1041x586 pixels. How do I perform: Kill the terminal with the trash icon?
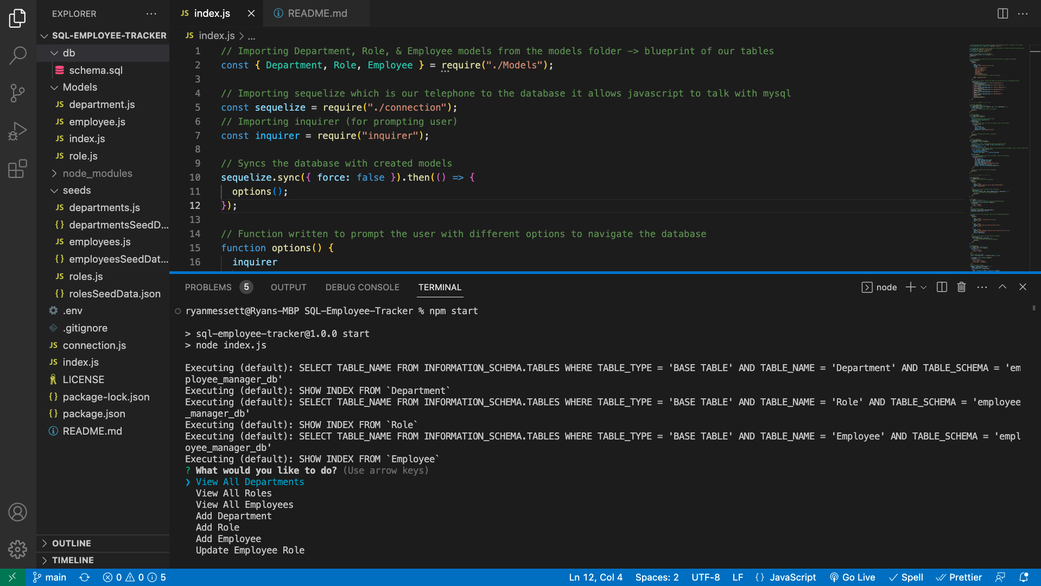pyautogui.click(x=961, y=287)
